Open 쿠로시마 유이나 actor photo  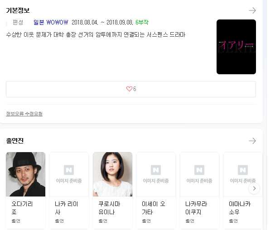(112, 174)
